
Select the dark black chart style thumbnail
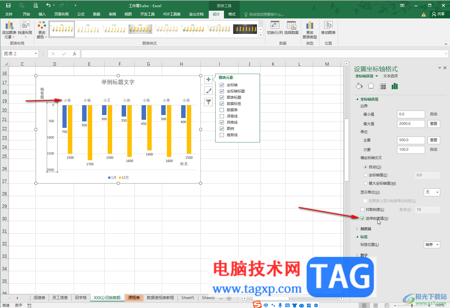click(x=245, y=29)
